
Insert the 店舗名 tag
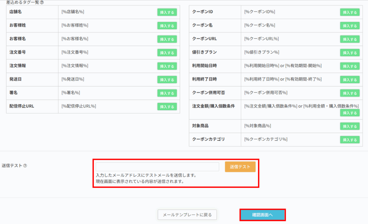(x=167, y=12)
